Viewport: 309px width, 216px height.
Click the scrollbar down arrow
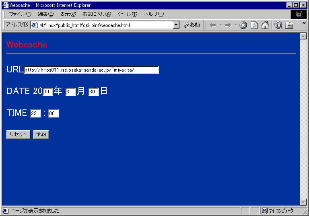(x=303, y=202)
